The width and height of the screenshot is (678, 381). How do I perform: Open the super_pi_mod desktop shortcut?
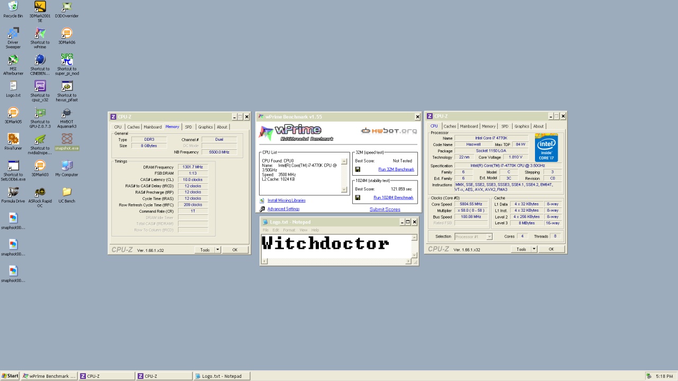(x=67, y=60)
